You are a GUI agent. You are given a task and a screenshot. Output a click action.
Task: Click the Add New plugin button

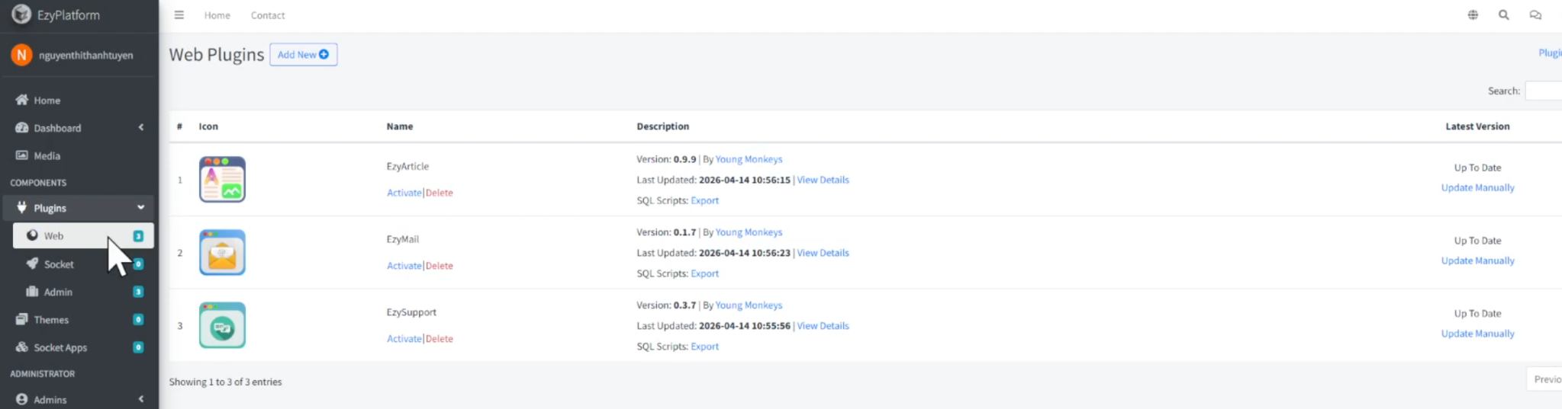303,55
